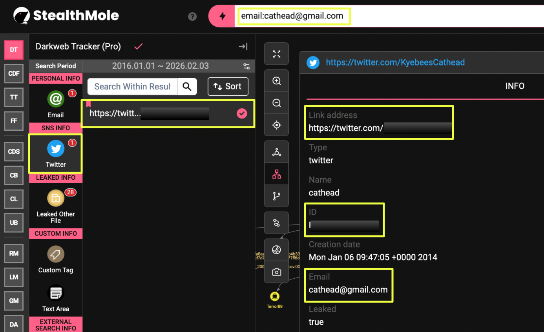544x332 pixels.
Task: Zoom out of the graph view
Action: (x=277, y=103)
